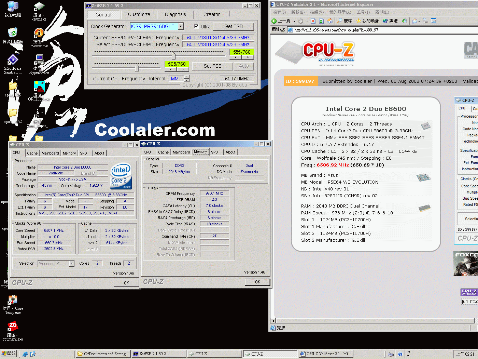Screen dimensions: 478x359
Task: Switch to Customize tab in SetFSB
Action: click(139, 14)
